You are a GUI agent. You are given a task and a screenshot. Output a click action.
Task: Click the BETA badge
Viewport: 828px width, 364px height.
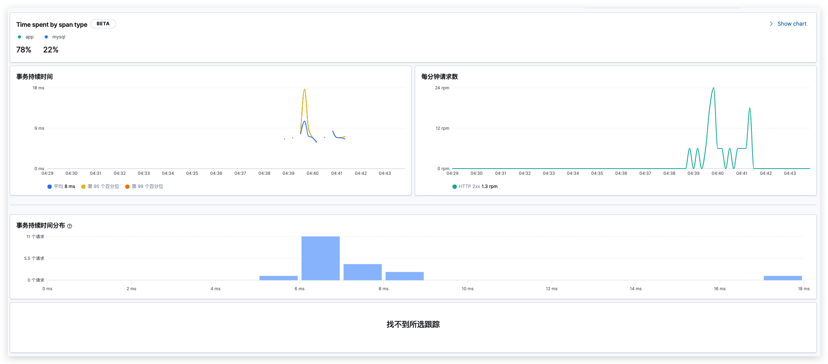coord(103,24)
